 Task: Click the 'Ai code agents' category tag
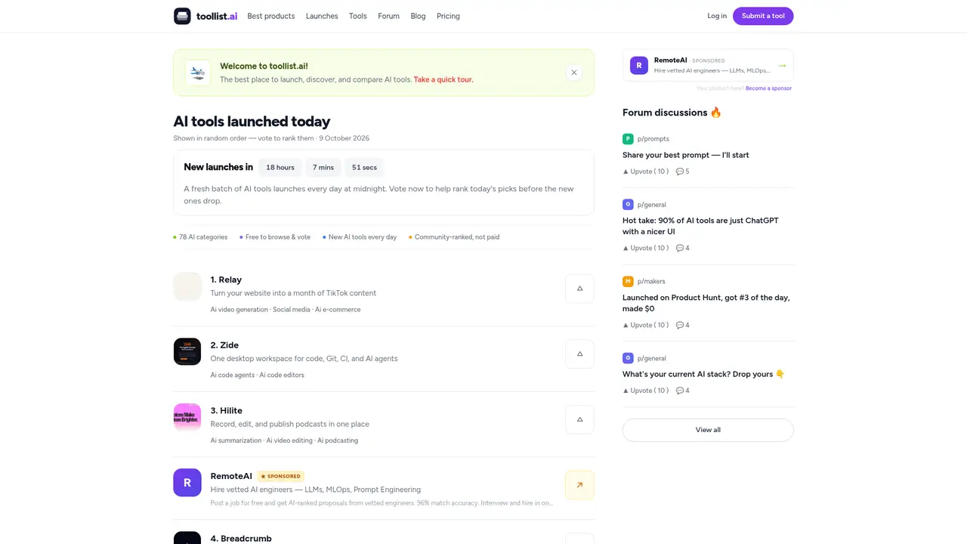click(233, 376)
